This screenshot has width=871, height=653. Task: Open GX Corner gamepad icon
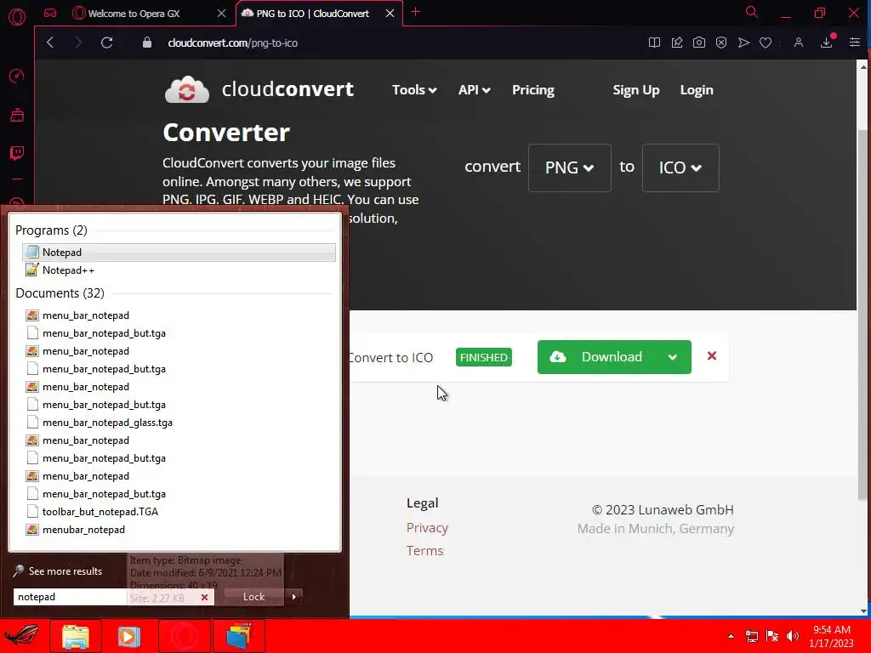click(50, 13)
